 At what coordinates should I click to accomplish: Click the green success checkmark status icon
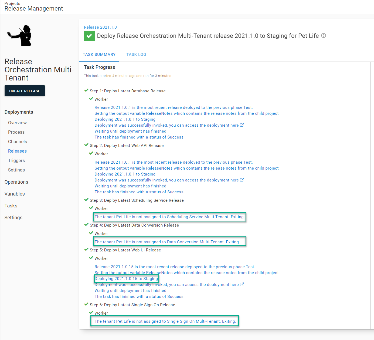pyautogui.click(x=89, y=36)
